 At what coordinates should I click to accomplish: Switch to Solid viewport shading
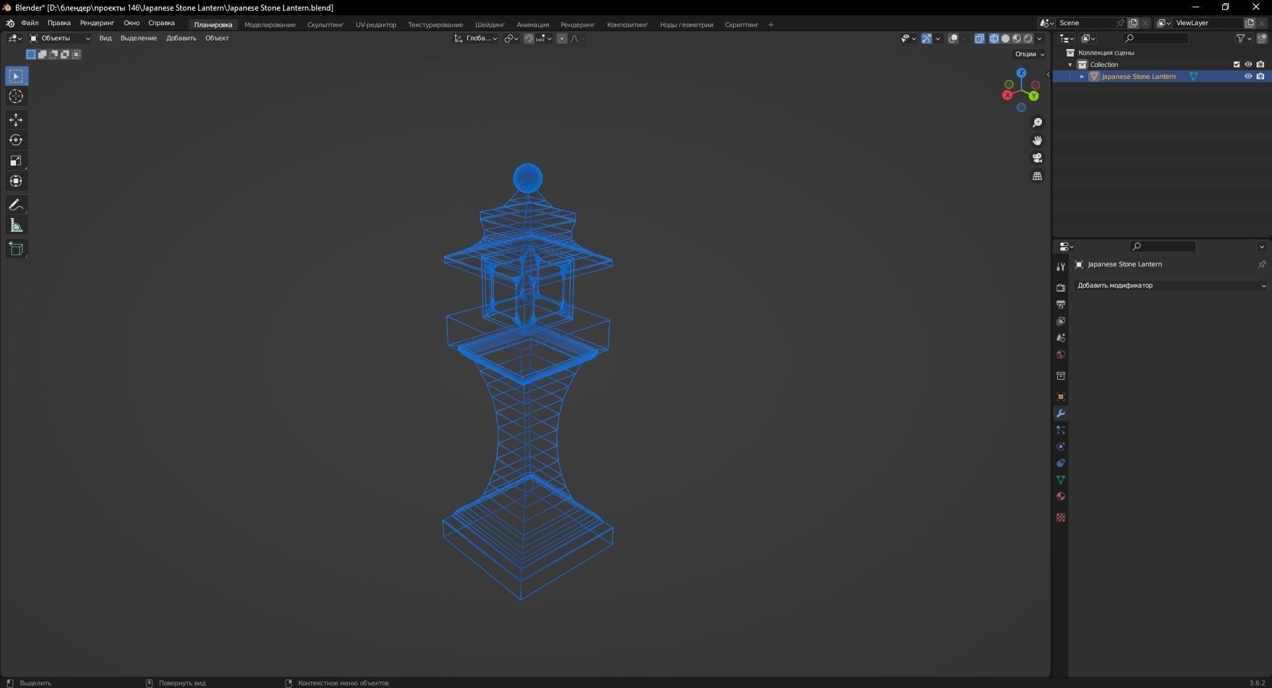(x=1006, y=38)
